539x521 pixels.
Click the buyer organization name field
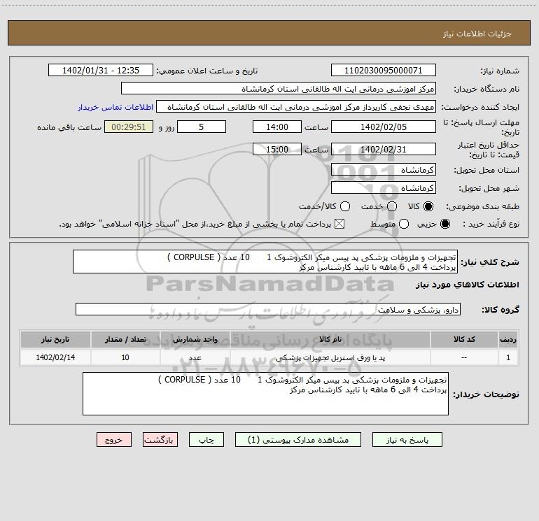[279, 88]
